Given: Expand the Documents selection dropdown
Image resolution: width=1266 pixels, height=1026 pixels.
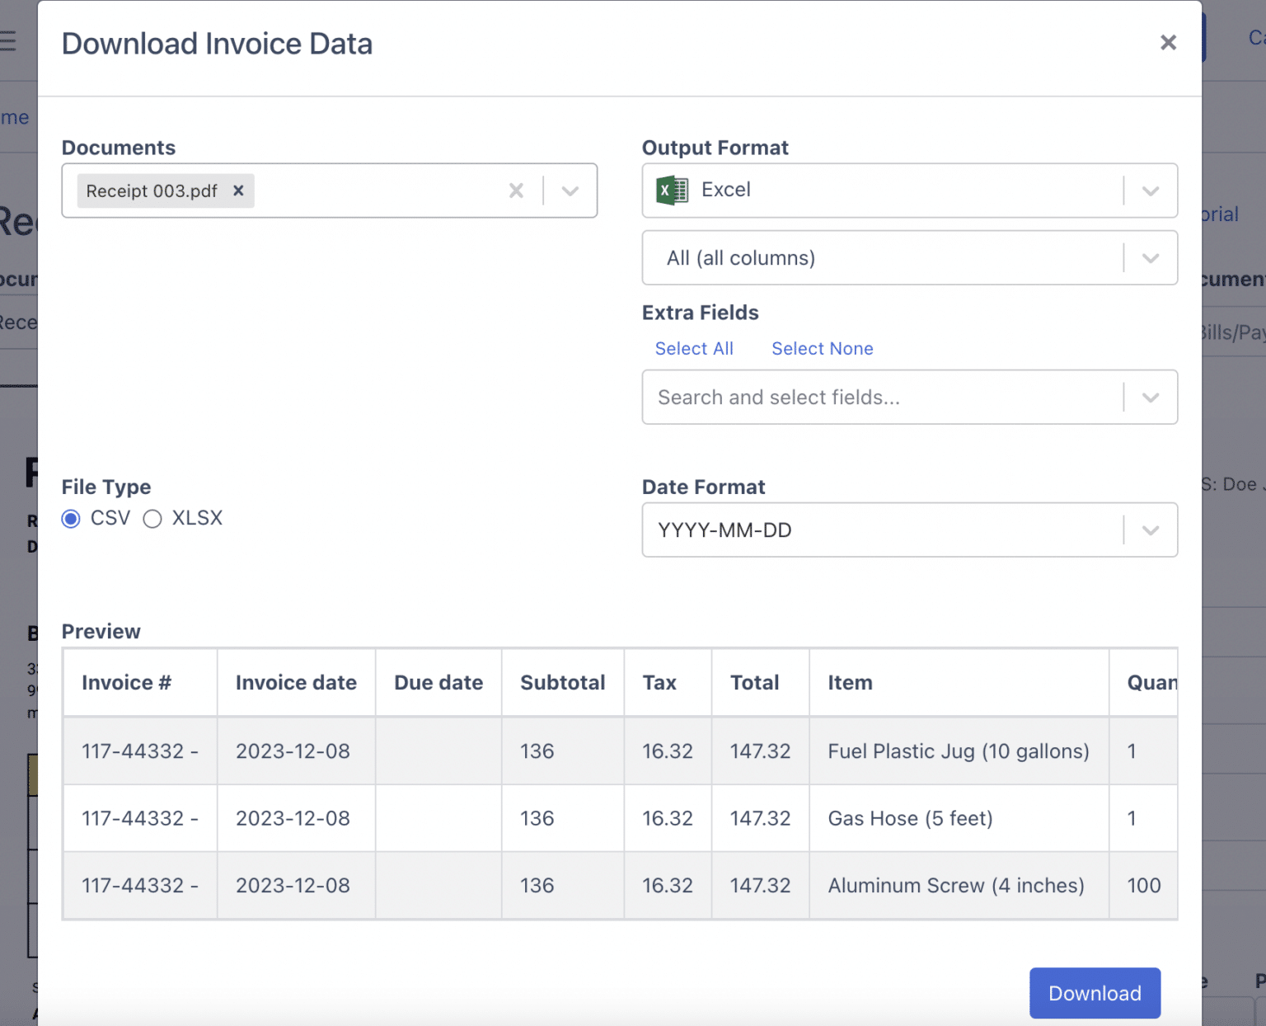Looking at the screenshot, I should pyautogui.click(x=570, y=191).
